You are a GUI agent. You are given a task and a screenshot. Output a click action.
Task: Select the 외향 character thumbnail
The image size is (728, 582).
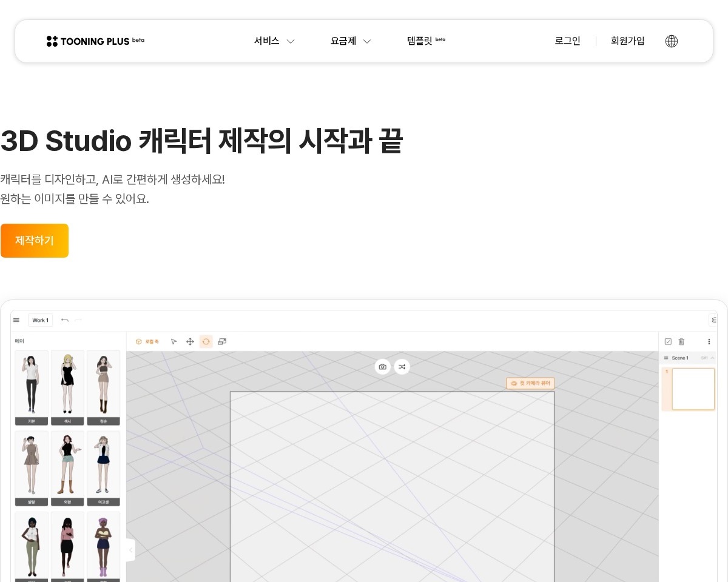tap(67, 469)
